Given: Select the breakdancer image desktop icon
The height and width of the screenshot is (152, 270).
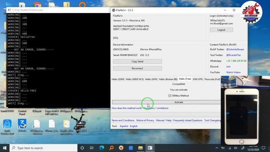Looking at the screenshot, I should tap(80, 123).
